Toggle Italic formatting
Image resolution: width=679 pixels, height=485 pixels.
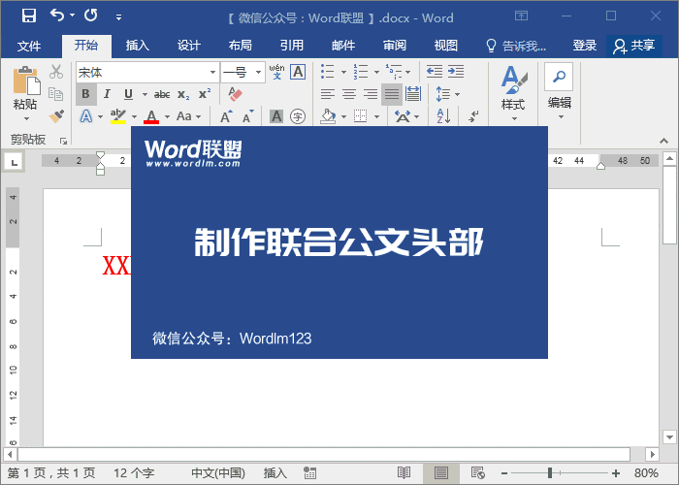point(107,94)
